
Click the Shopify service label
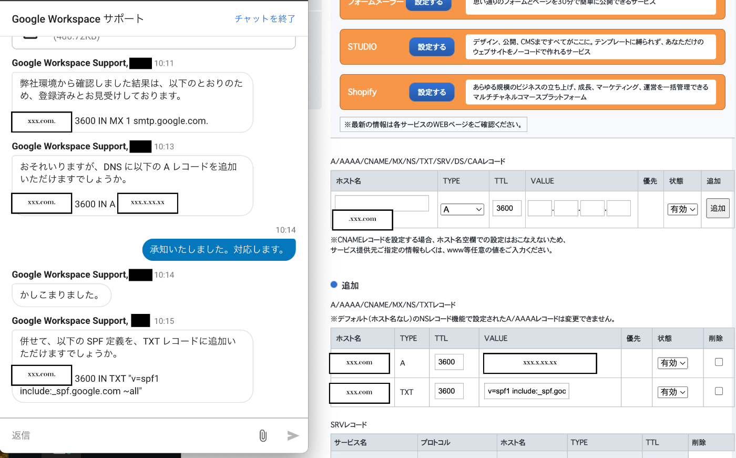coord(362,92)
